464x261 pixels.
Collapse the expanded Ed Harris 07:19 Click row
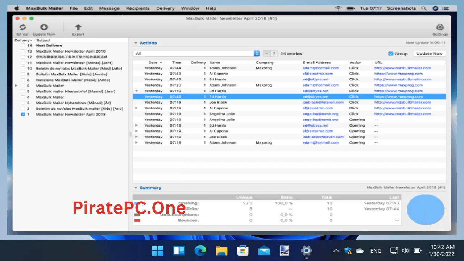[137, 91]
